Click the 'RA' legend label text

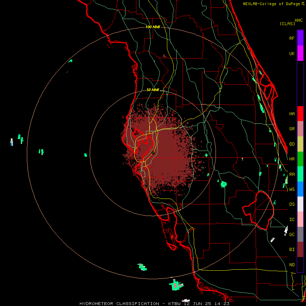point(292,174)
